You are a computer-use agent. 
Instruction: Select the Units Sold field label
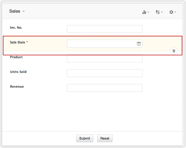pyautogui.click(x=18, y=72)
